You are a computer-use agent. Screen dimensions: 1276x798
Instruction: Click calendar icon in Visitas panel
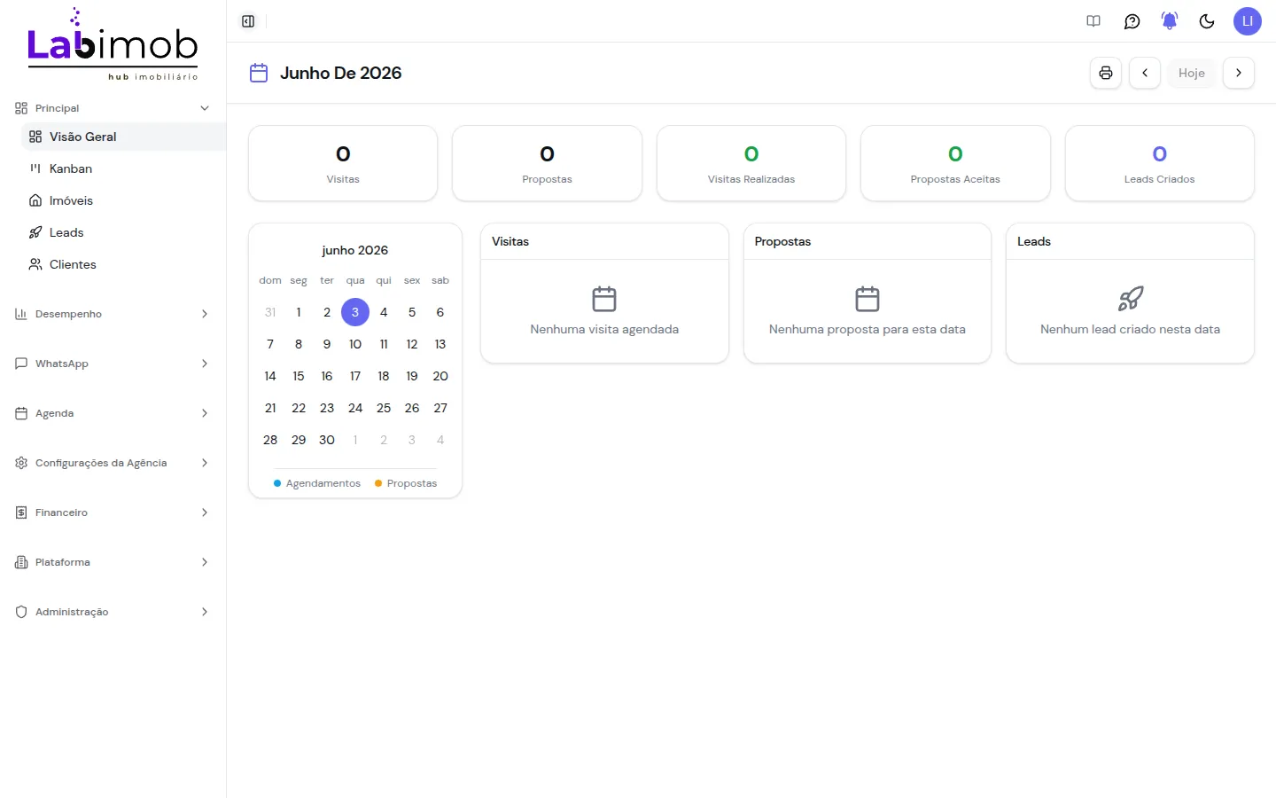[x=604, y=299]
